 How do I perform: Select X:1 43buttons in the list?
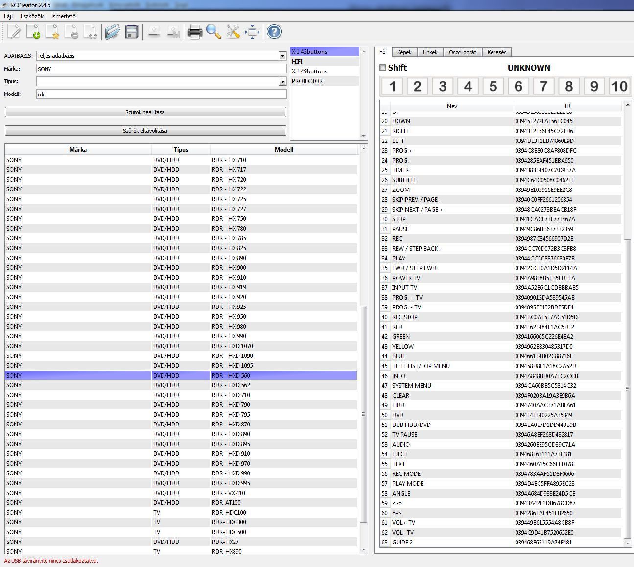click(x=325, y=52)
